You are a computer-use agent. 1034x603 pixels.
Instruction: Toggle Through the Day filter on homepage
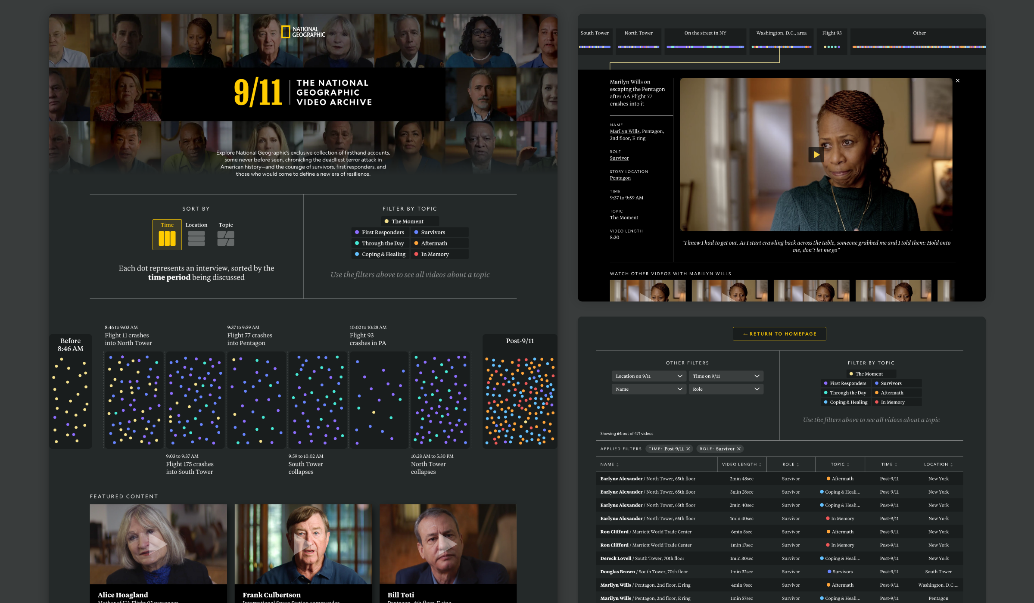pyautogui.click(x=380, y=243)
